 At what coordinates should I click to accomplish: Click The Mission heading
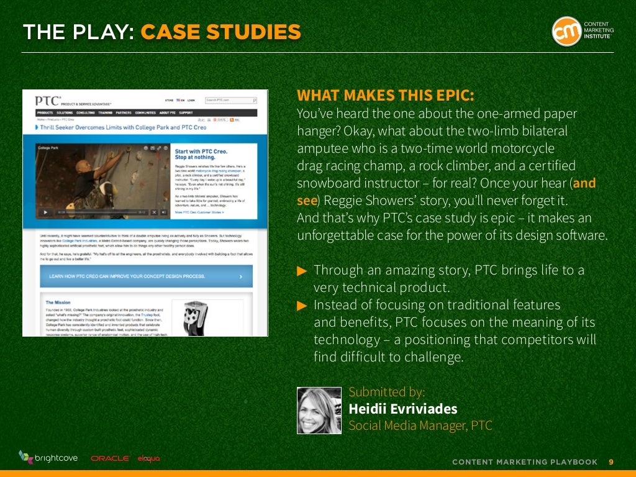point(58,302)
